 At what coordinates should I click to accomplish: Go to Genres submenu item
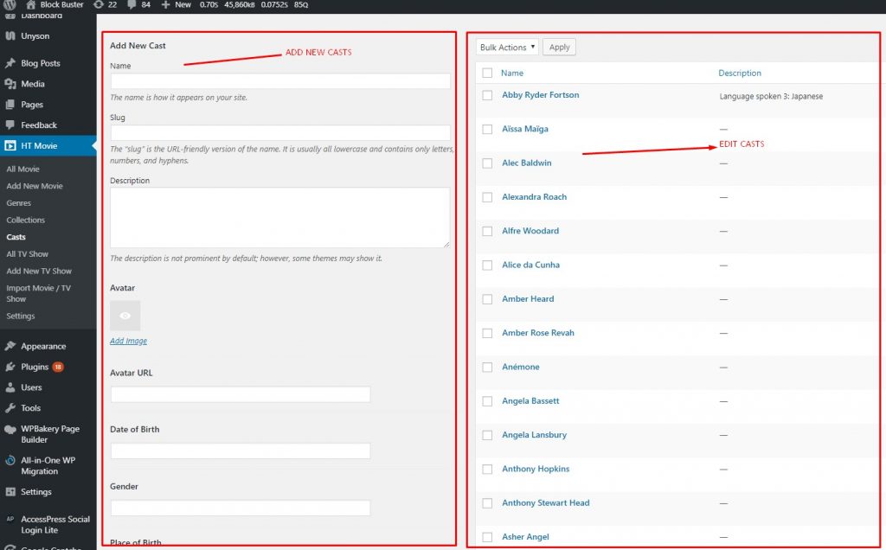19,202
